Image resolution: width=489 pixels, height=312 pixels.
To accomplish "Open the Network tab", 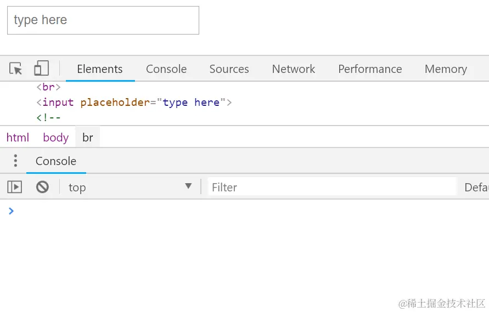I will point(294,69).
